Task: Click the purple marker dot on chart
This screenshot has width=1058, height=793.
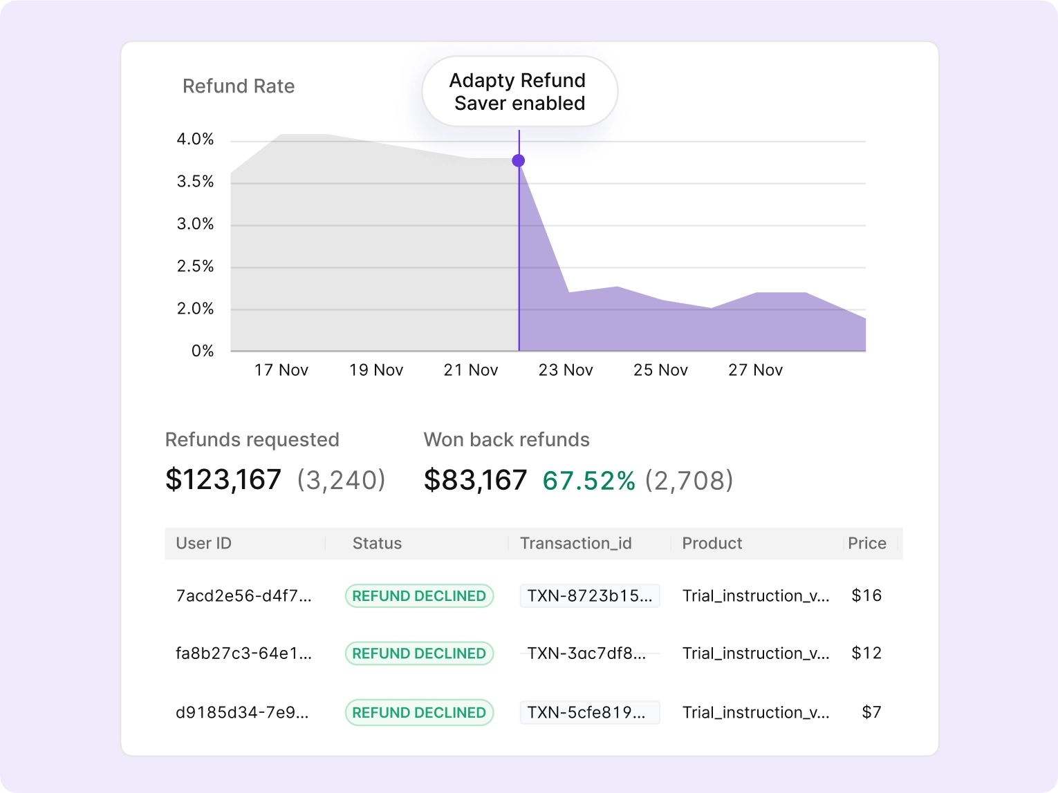Action: (519, 161)
